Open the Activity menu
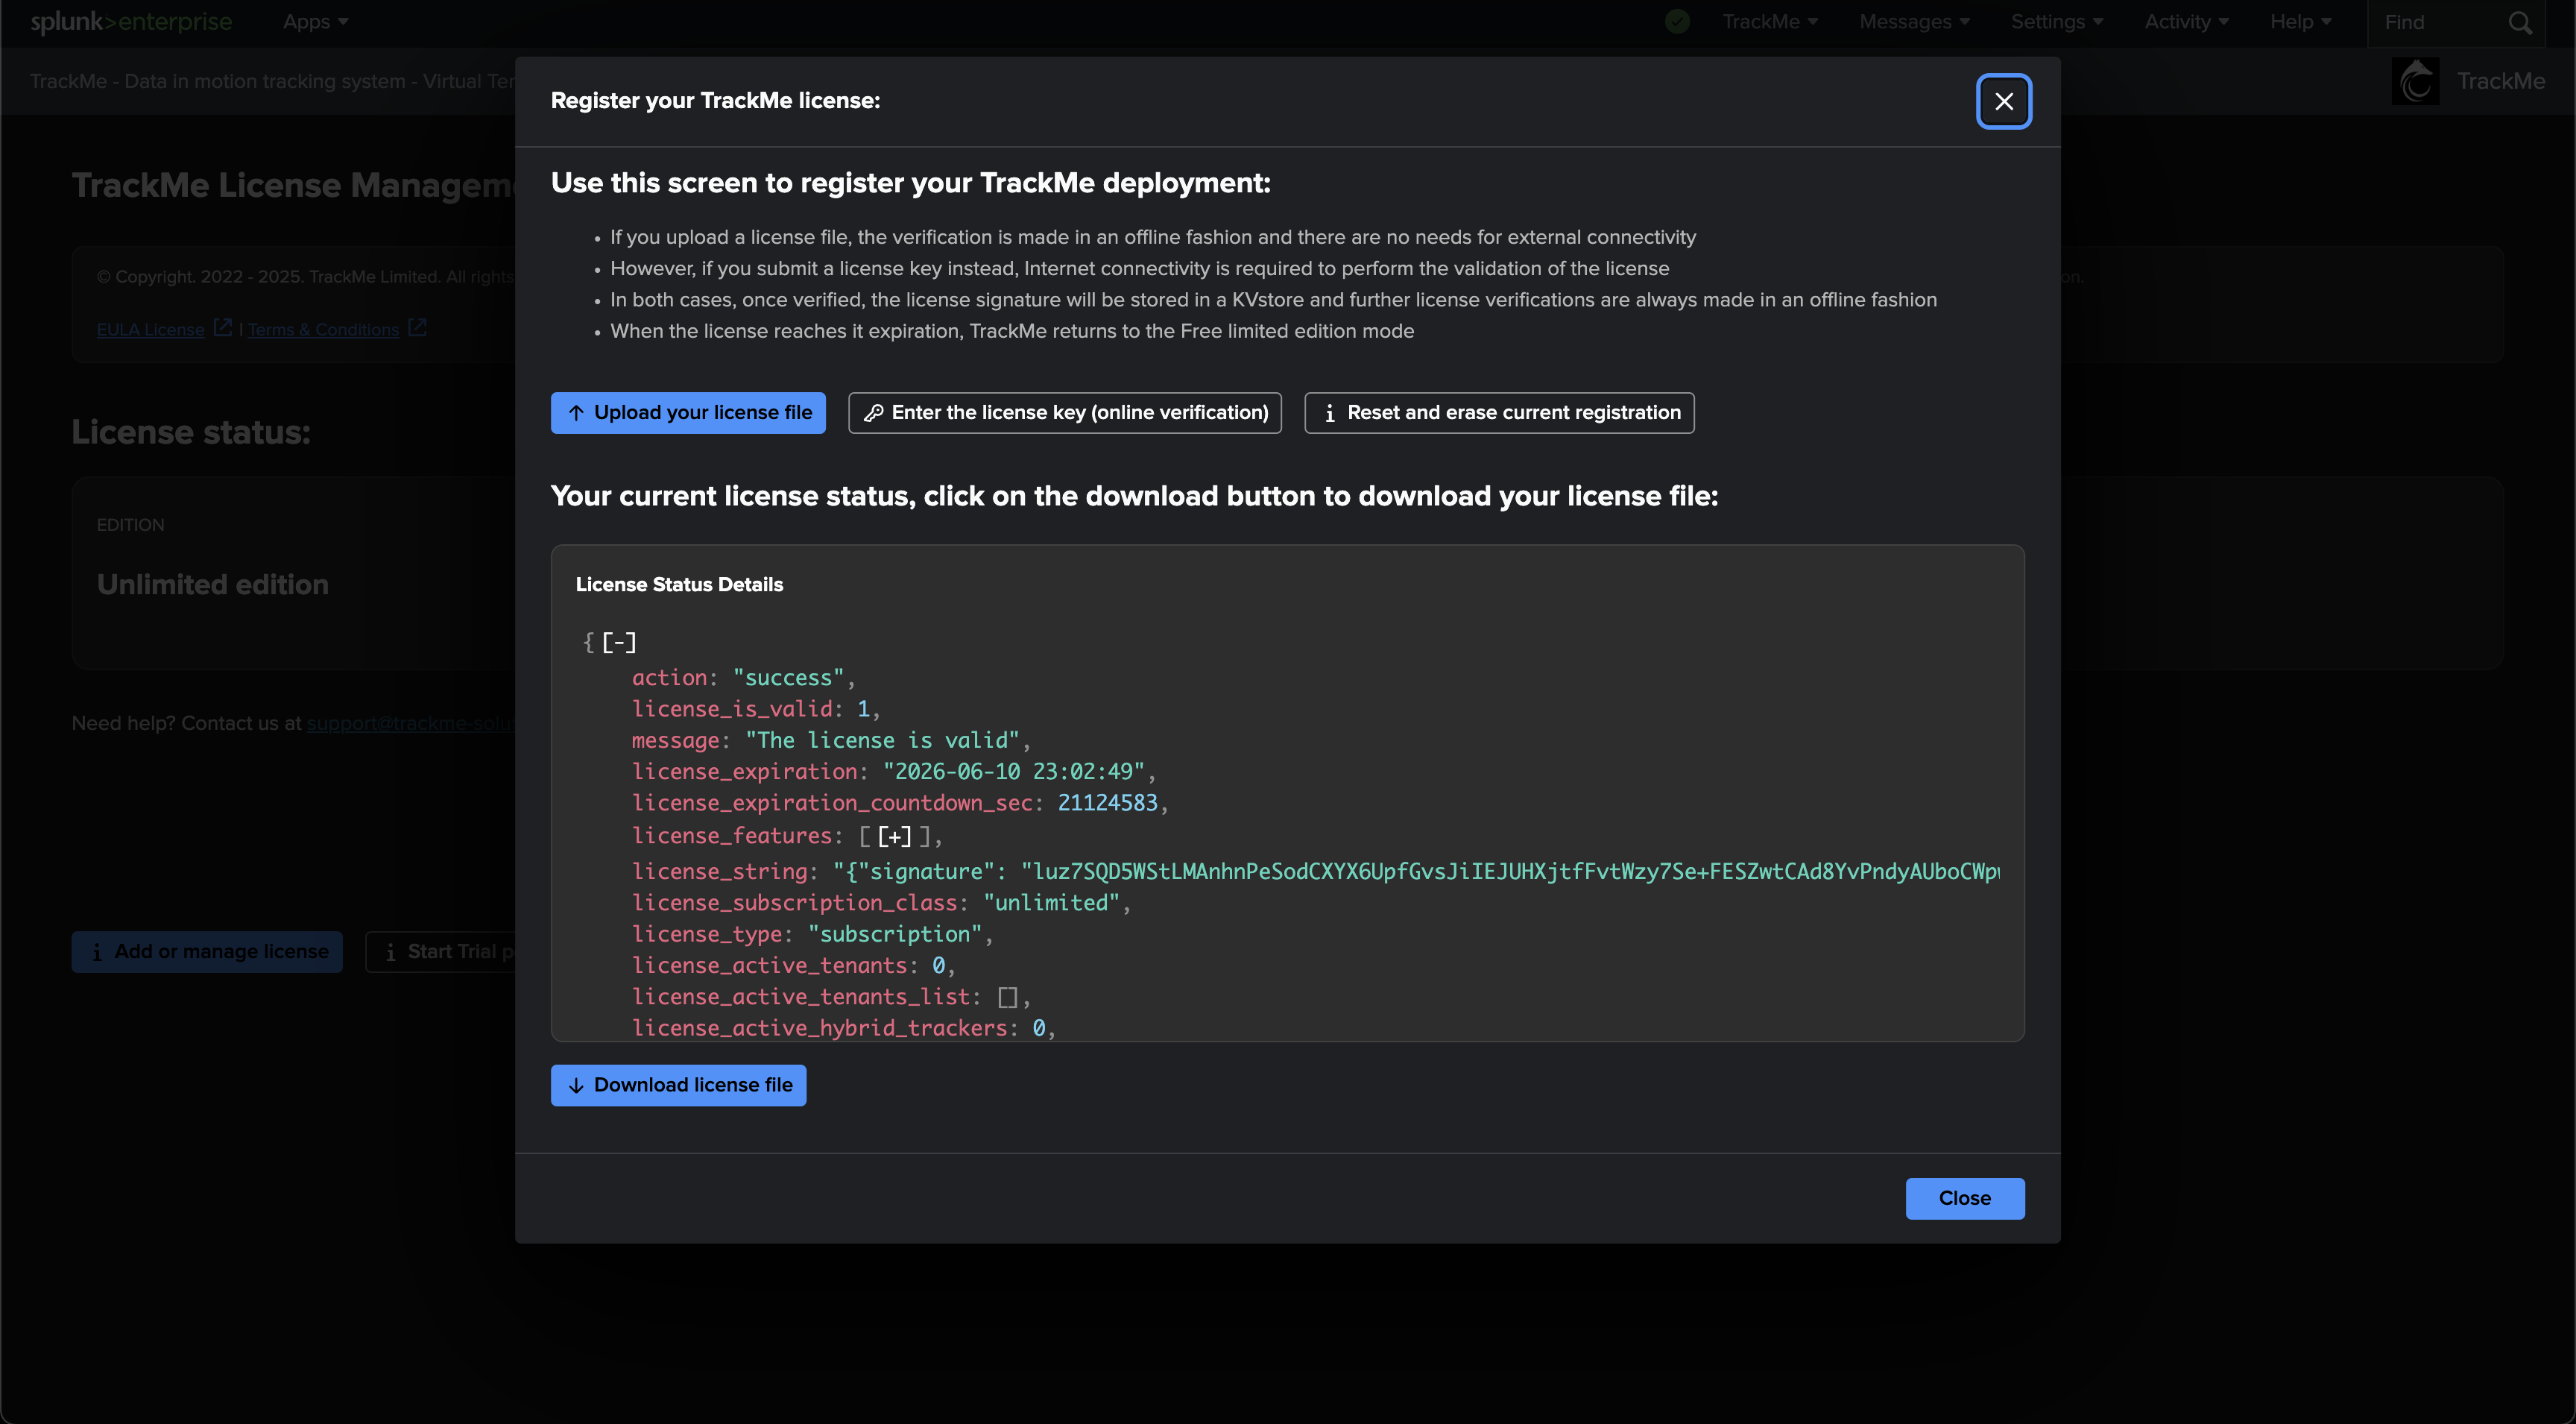Viewport: 2576px width, 1424px height. coord(2186,22)
